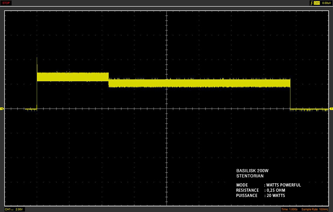The width and height of the screenshot is (333, 212).
Task: Click the red STOP acquisition indicator
Action: click(x=6, y=3)
